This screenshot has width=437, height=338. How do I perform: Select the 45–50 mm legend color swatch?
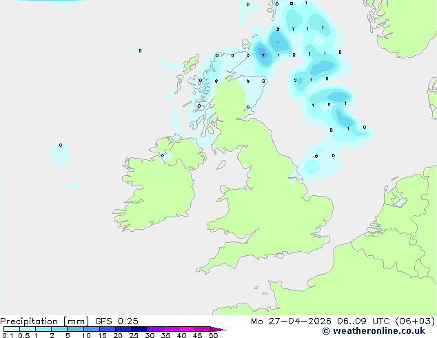(203, 329)
